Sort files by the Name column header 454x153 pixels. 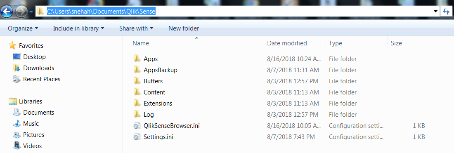point(196,43)
